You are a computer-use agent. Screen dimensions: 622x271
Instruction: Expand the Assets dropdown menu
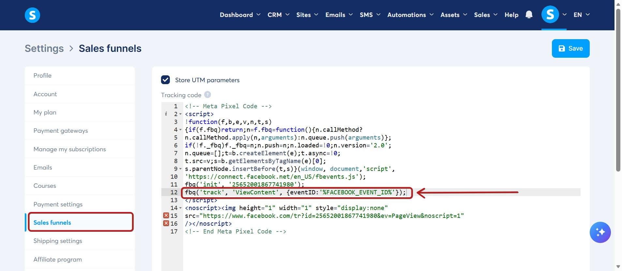click(x=454, y=15)
